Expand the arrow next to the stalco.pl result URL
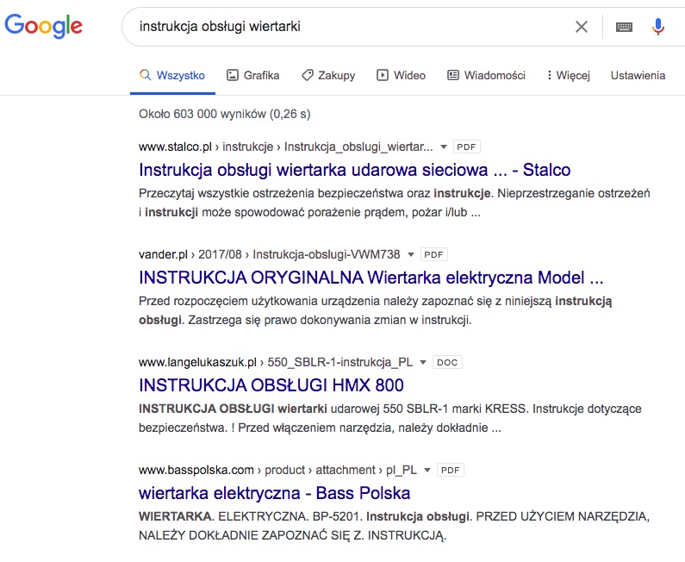This screenshot has width=685, height=562. click(444, 147)
